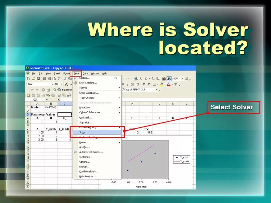Click the Increase Font Size icon
The height and width of the screenshot is (203, 271).
[x=66, y=84]
